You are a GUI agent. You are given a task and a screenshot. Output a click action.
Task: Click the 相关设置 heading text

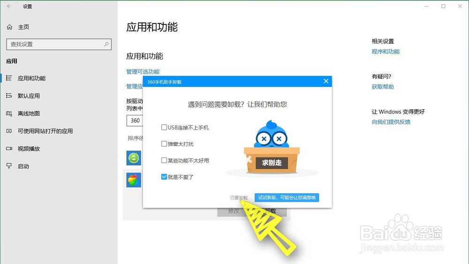tap(383, 41)
